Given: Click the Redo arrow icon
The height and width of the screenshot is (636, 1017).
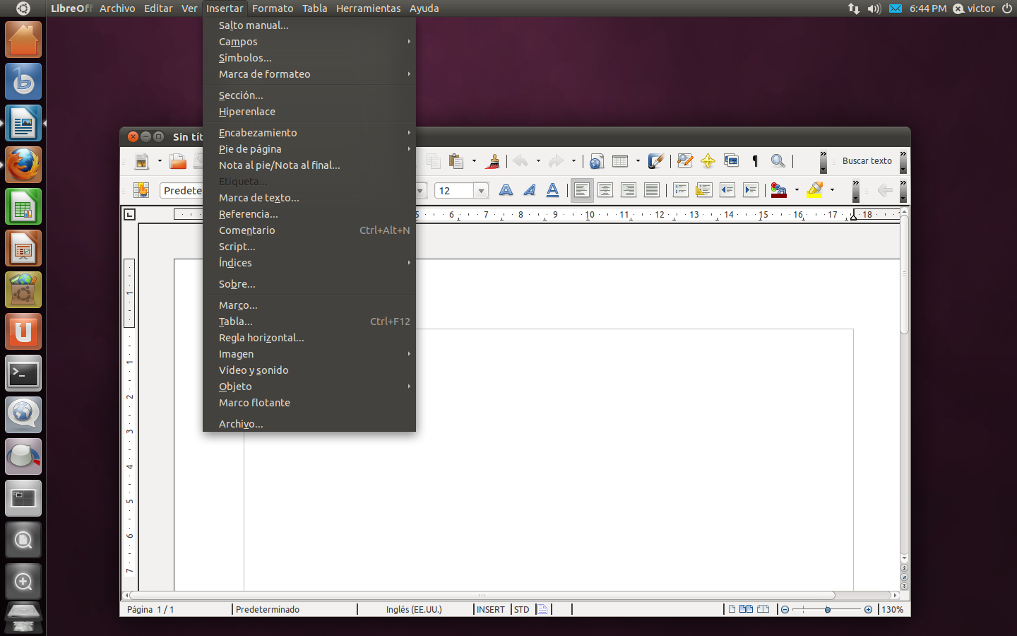Looking at the screenshot, I should coord(556,161).
